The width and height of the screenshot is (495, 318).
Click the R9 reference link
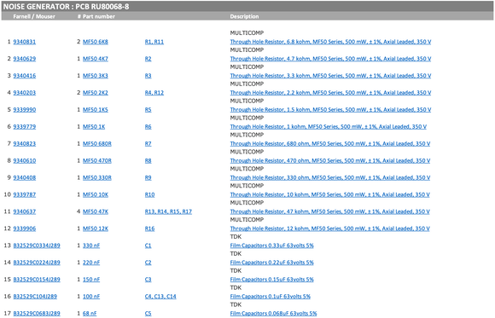point(148,178)
